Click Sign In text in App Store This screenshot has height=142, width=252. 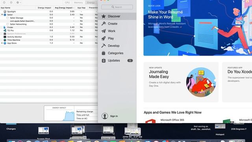coord(114,116)
